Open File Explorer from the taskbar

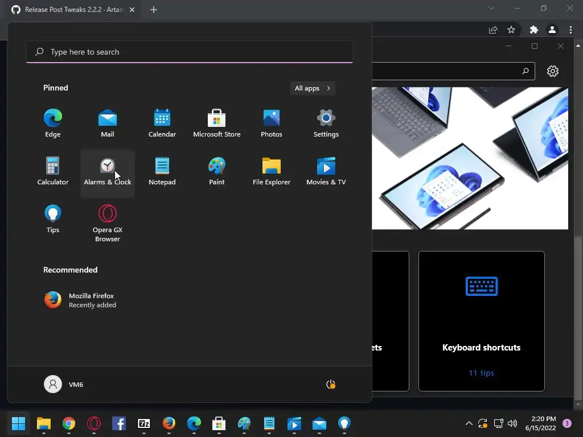click(43, 423)
